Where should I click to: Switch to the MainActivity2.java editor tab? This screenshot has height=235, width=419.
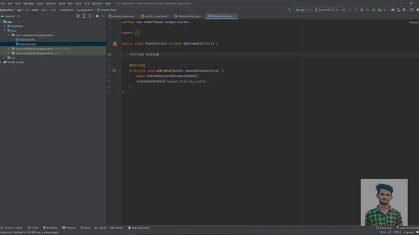188,16
